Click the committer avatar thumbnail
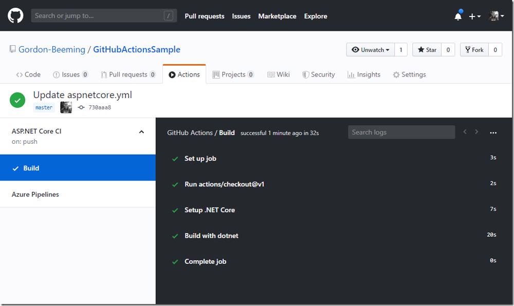This screenshot has height=306, width=514. click(x=66, y=107)
